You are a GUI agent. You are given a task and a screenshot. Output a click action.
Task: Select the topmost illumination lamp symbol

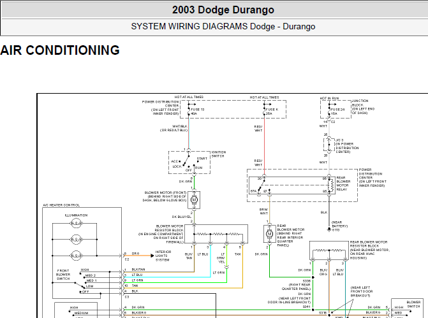point(76,223)
